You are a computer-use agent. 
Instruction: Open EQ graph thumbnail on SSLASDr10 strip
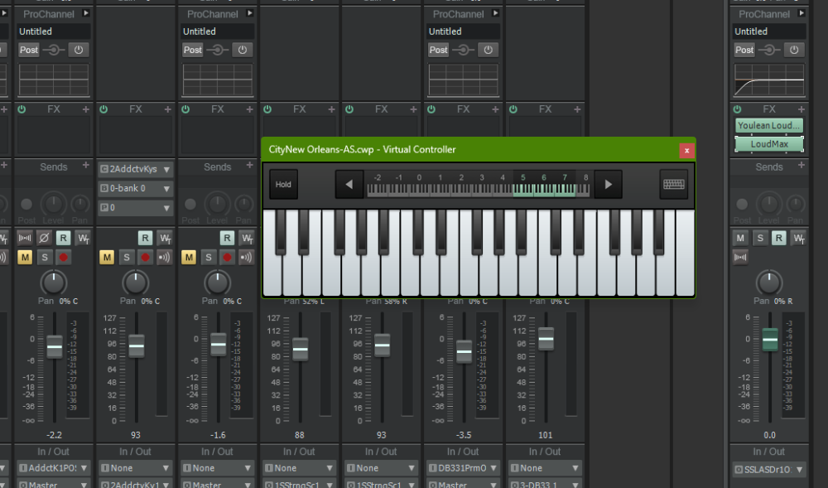[769, 80]
